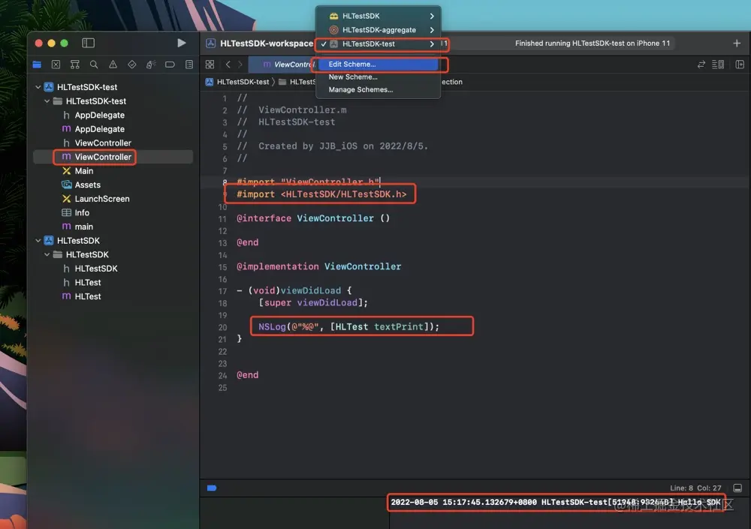Collapse the HLTestSDK folder group
This screenshot has width=751, height=529.
[47, 254]
